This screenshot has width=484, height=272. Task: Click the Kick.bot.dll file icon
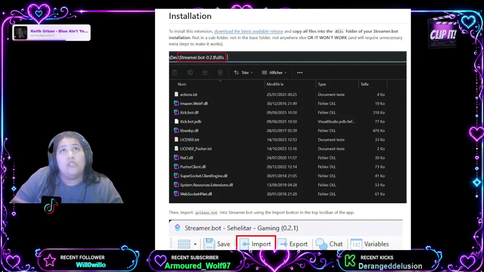[176, 113]
